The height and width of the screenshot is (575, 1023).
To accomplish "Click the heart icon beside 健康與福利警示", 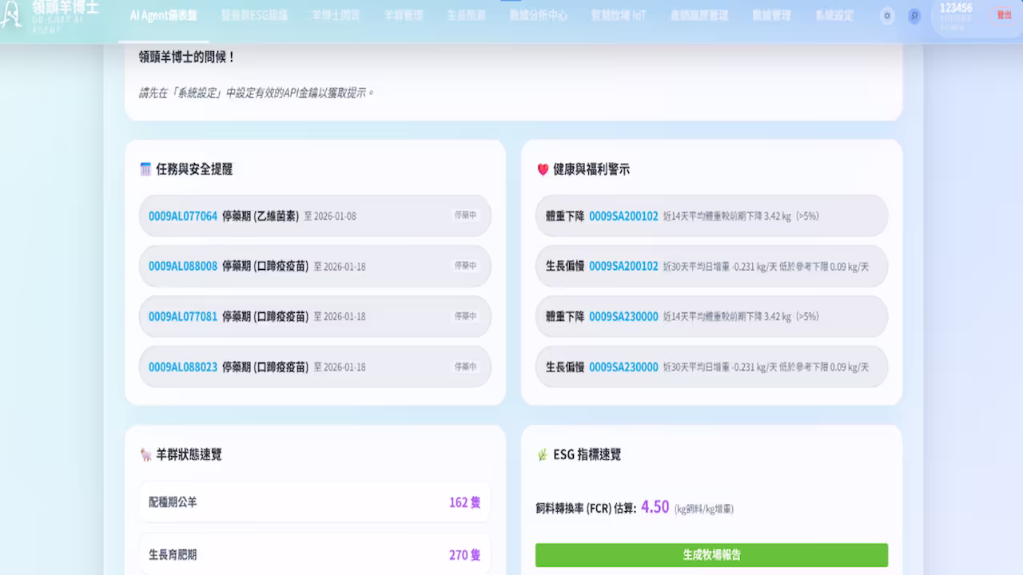I will tap(541, 169).
